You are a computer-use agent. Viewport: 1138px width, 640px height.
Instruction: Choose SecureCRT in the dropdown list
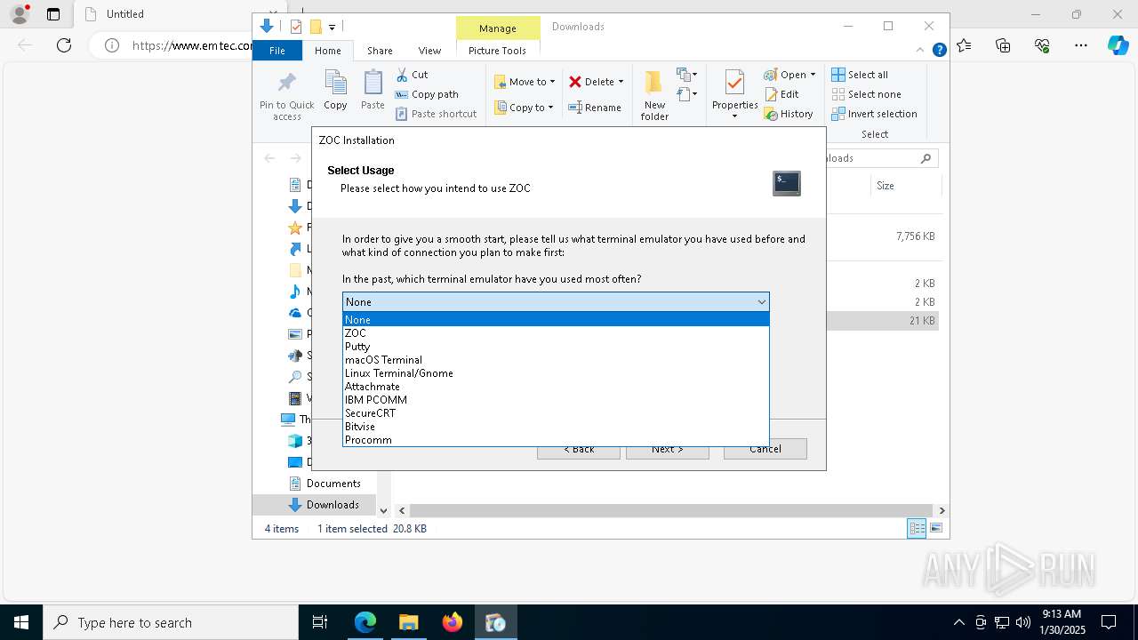[x=556, y=413]
